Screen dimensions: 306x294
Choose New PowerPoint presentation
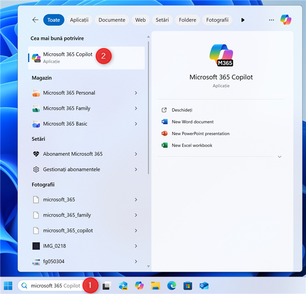pos(195,134)
